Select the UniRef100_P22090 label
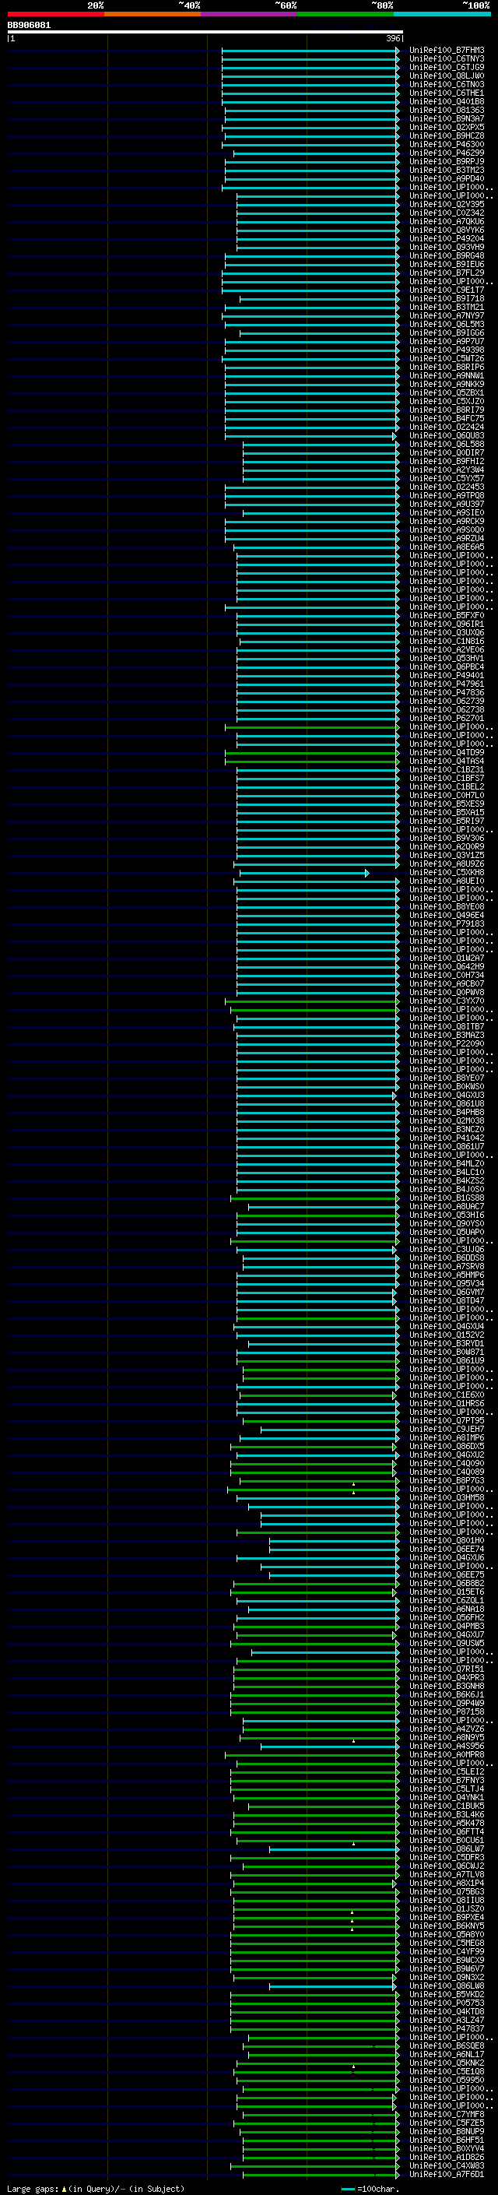The width and height of the screenshot is (498, 2195). (x=447, y=1044)
